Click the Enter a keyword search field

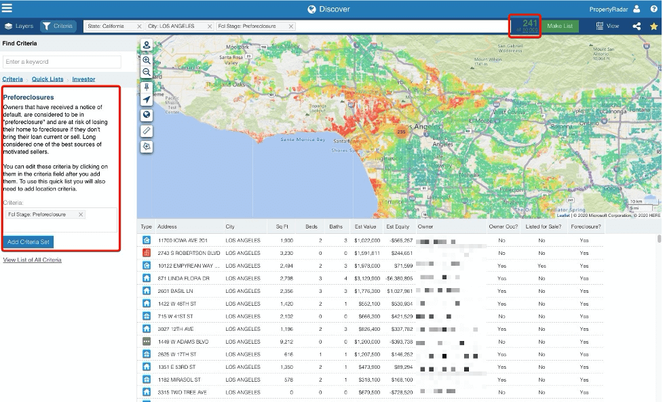(x=62, y=62)
